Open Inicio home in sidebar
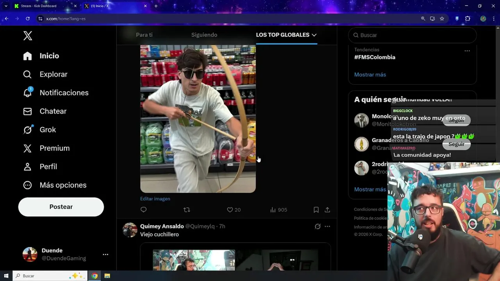The width and height of the screenshot is (500, 281). pyautogui.click(x=41, y=56)
